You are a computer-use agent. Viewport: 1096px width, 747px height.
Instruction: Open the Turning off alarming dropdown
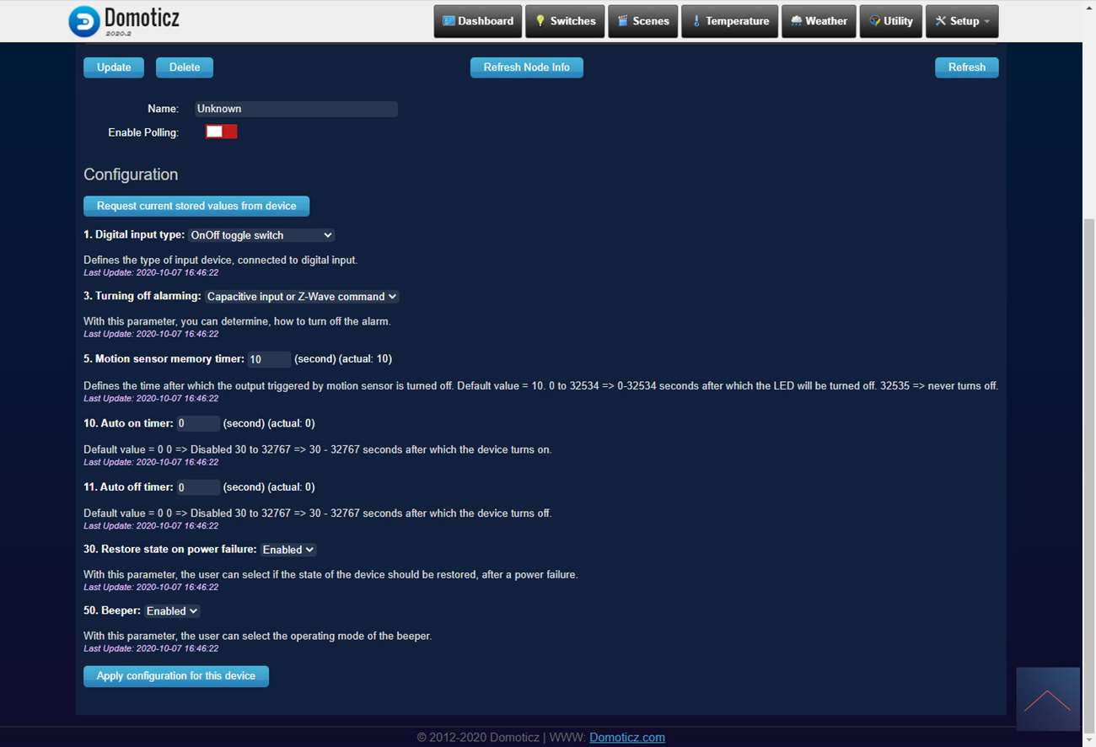pos(302,297)
